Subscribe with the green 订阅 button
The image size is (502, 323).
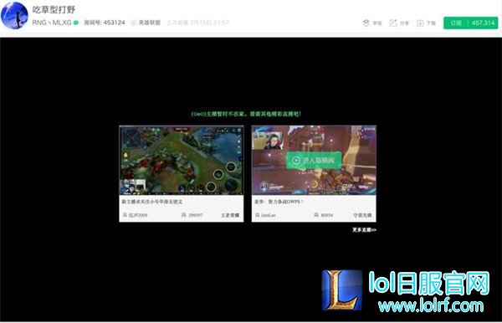(456, 23)
